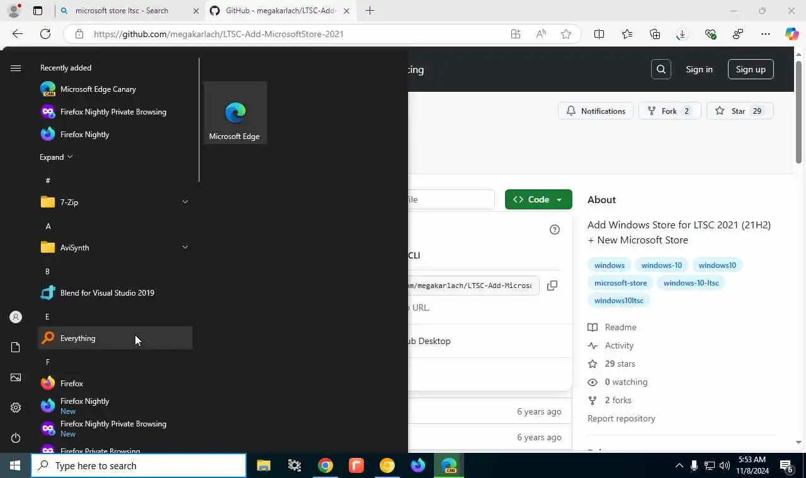The image size is (806, 478).
Task: Click the taskbar search box
Action: [139, 465]
